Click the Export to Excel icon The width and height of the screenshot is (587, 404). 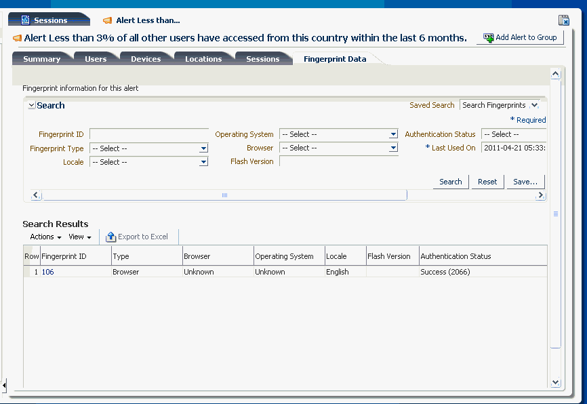[110, 237]
